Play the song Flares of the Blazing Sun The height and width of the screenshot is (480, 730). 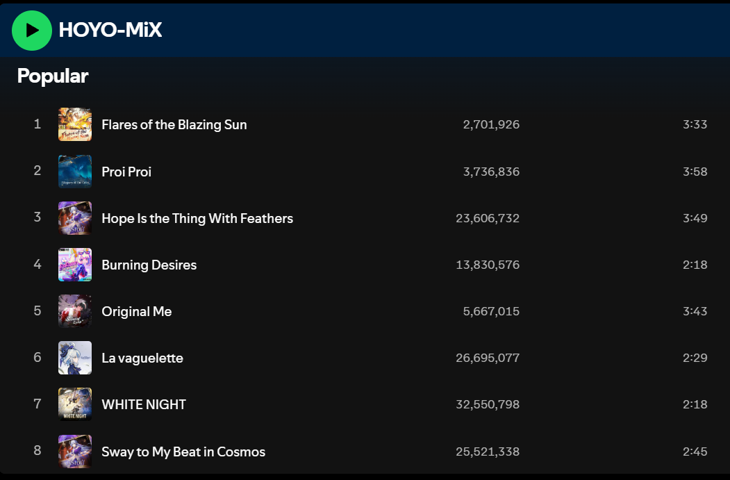(x=174, y=125)
